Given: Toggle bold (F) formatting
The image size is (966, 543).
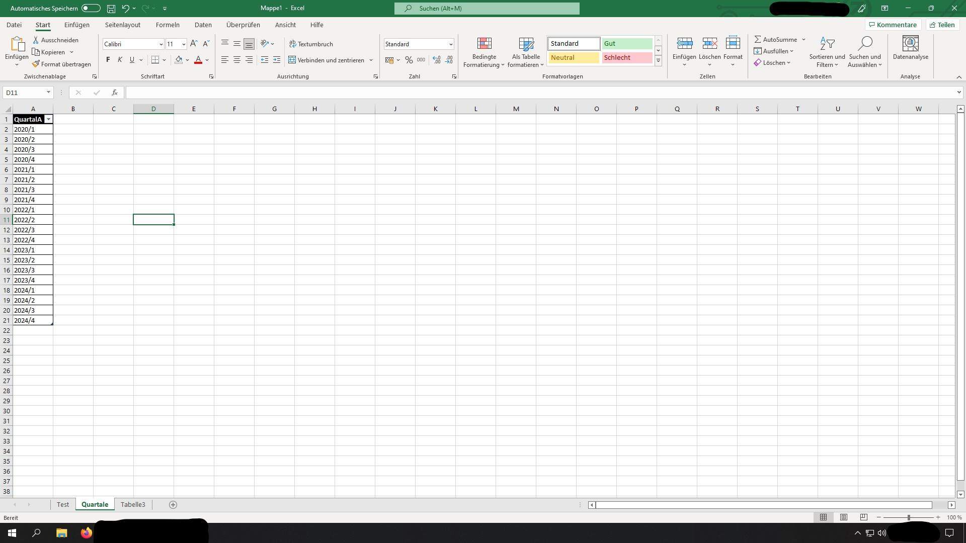Looking at the screenshot, I should pyautogui.click(x=108, y=60).
